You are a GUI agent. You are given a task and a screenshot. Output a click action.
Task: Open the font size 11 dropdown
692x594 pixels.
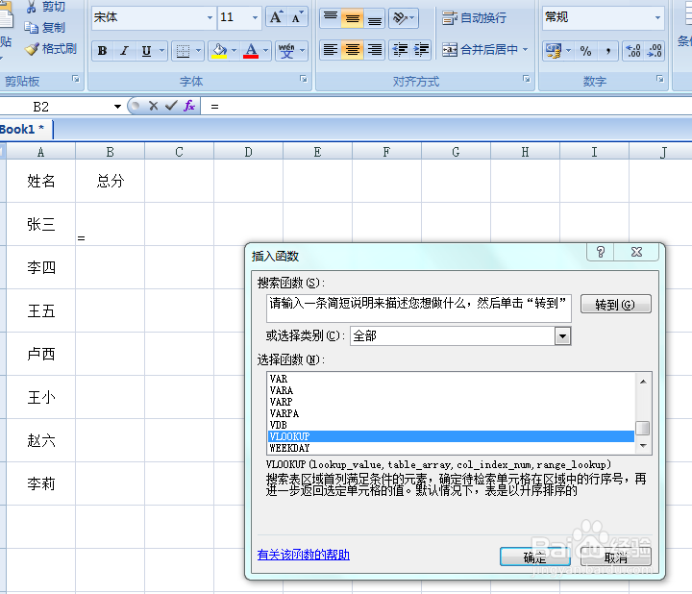255,17
